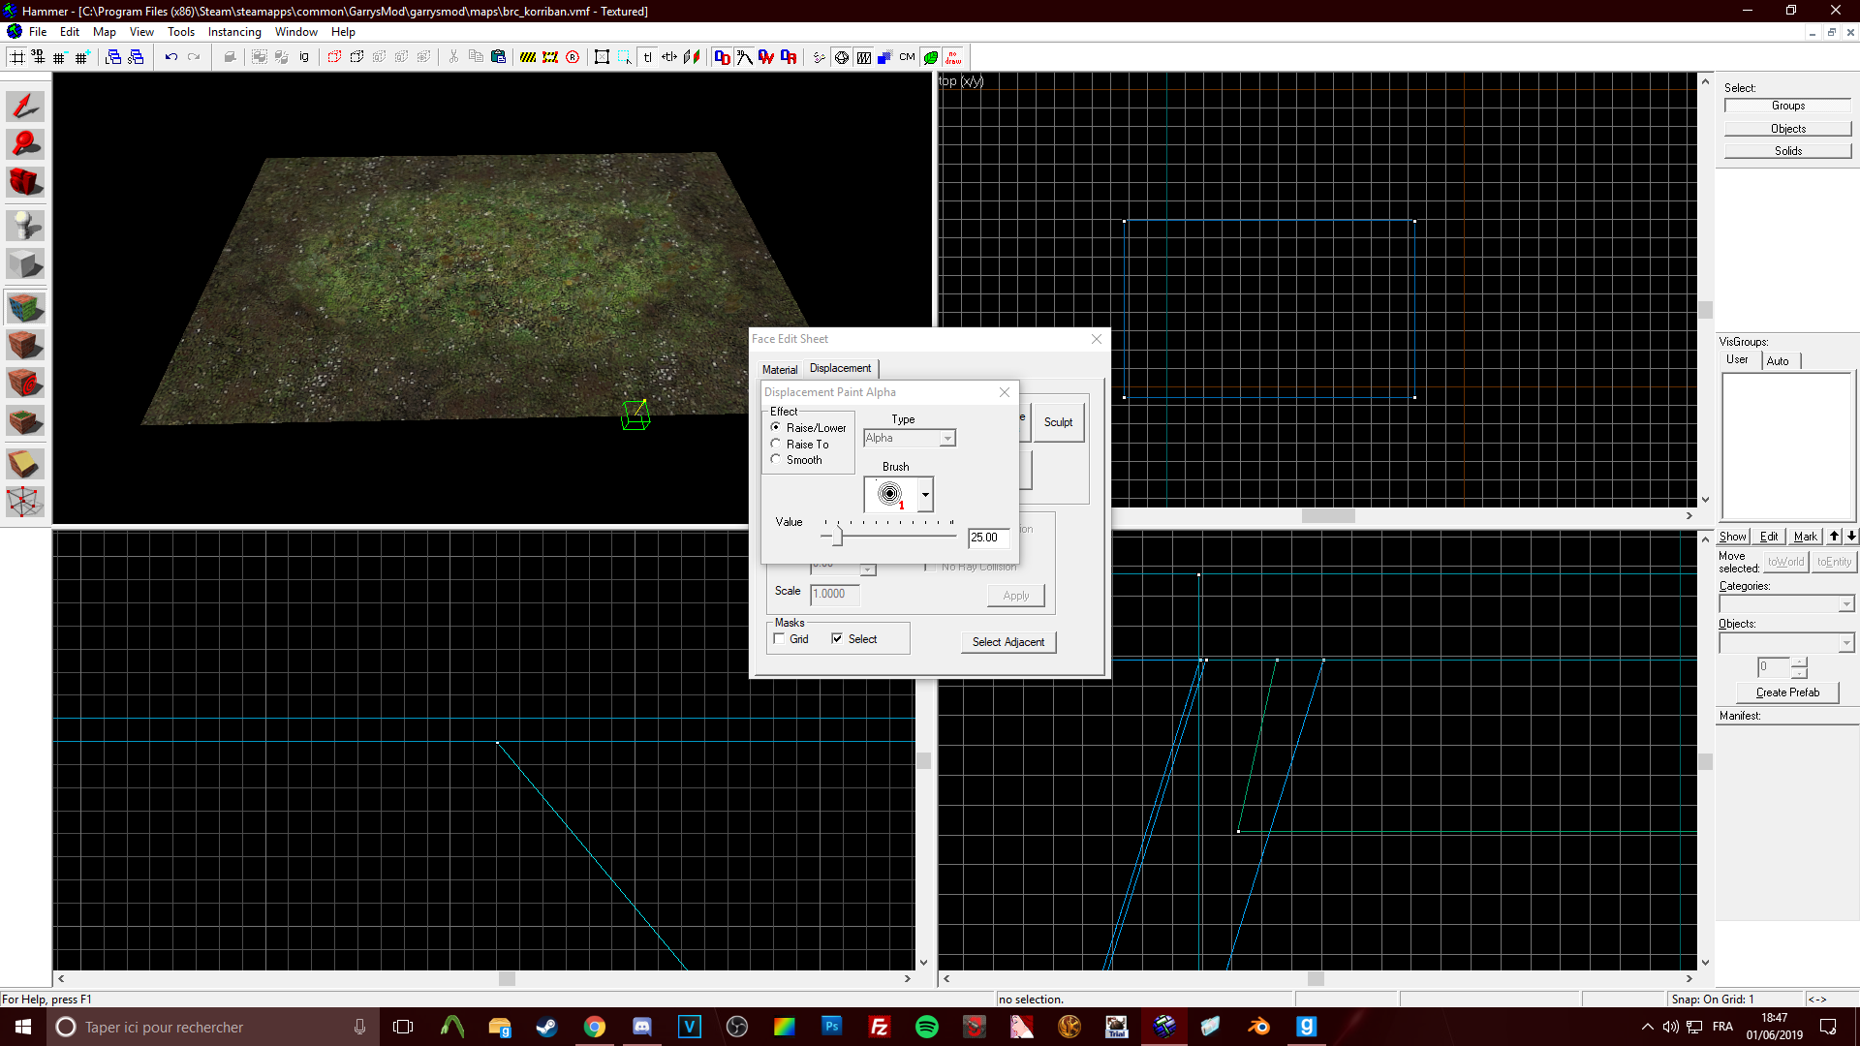Select the Raise/Lower effect radio button
Screen dimensions: 1860x1046
click(776, 427)
